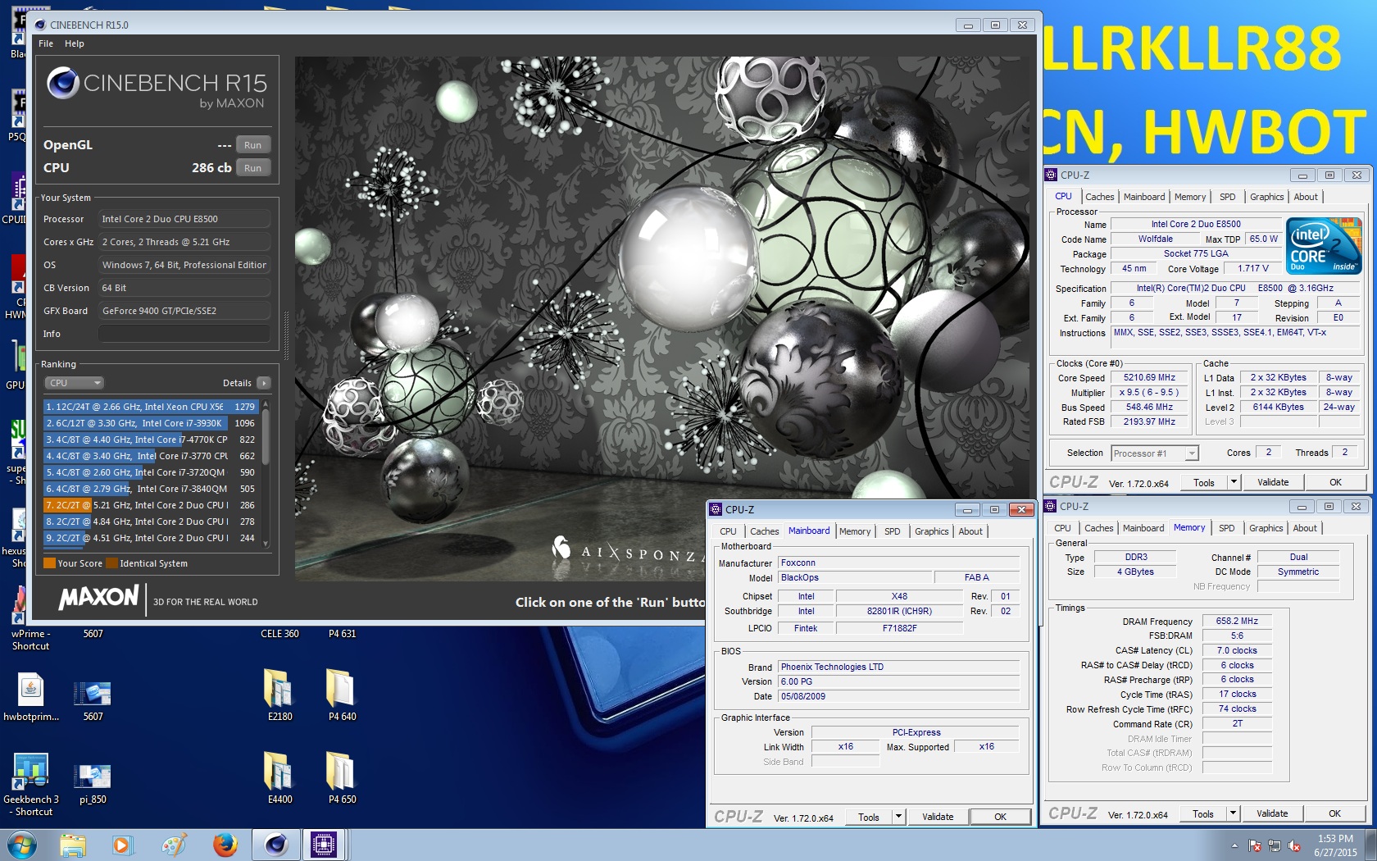This screenshot has width=1377, height=861.
Task: Open Tools dropdown arrow in top CPU-Z
Action: click(x=1234, y=483)
